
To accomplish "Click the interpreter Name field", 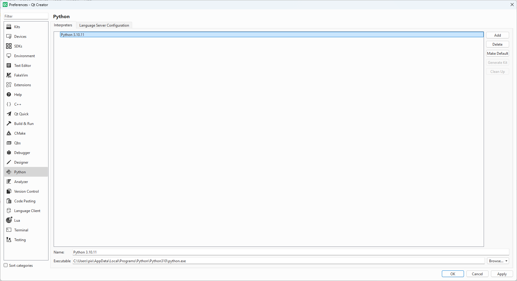I will [x=291, y=252].
